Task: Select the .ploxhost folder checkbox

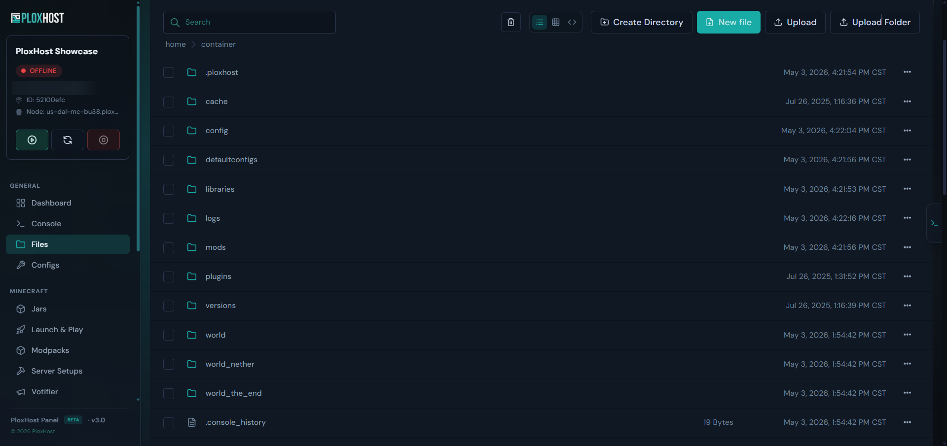Action: [169, 72]
